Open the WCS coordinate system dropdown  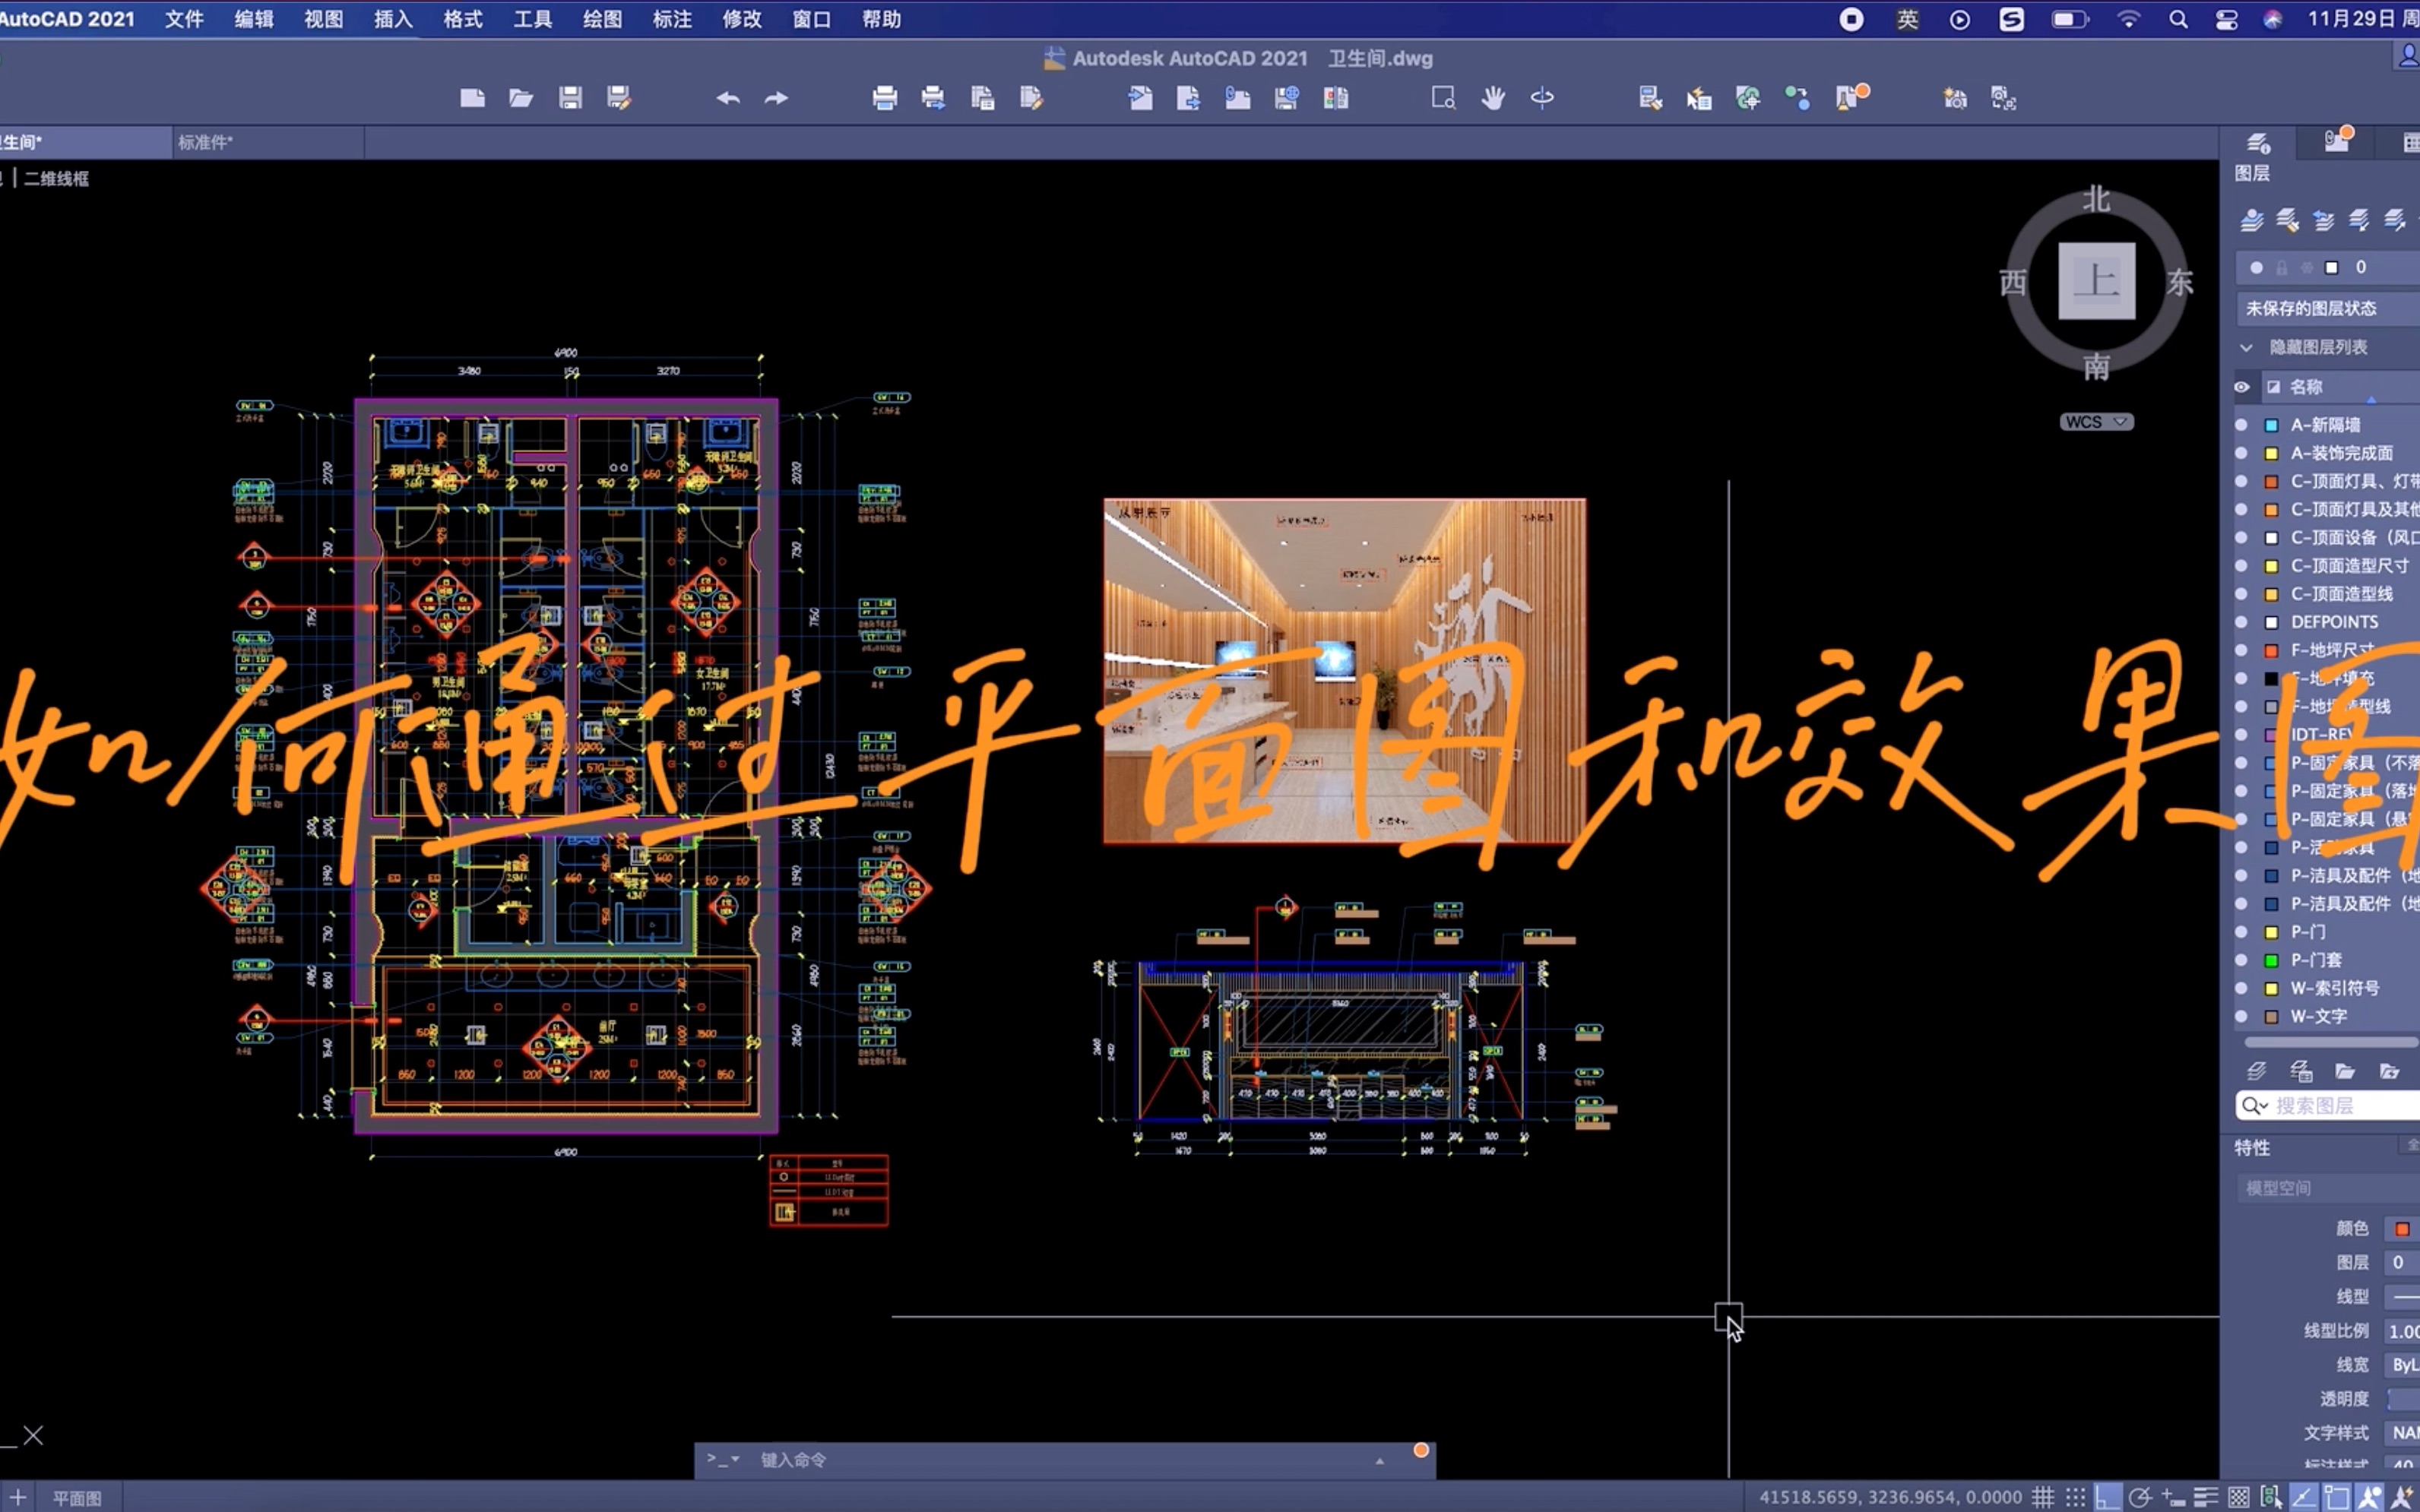click(x=2097, y=422)
